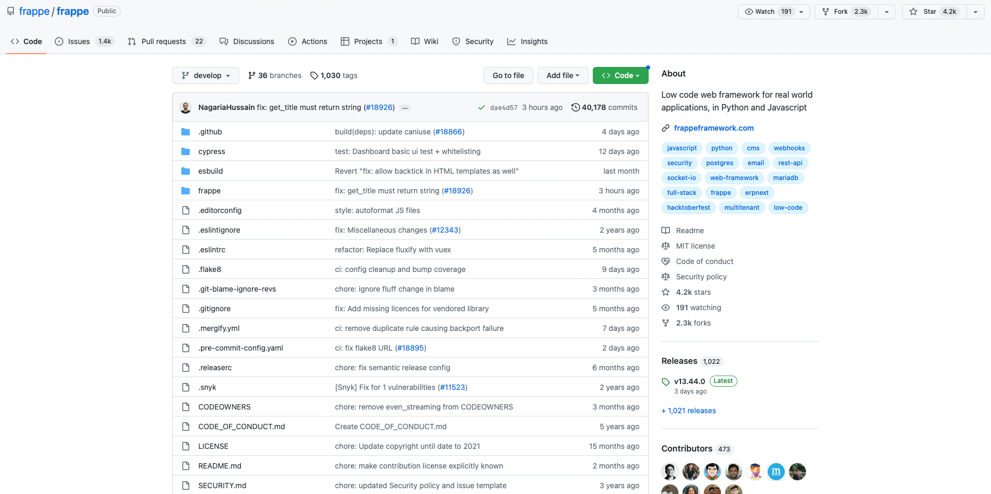991x494 pixels.
Task: Click the scale icon beside MIT license
Action: [x=666, y=246]
